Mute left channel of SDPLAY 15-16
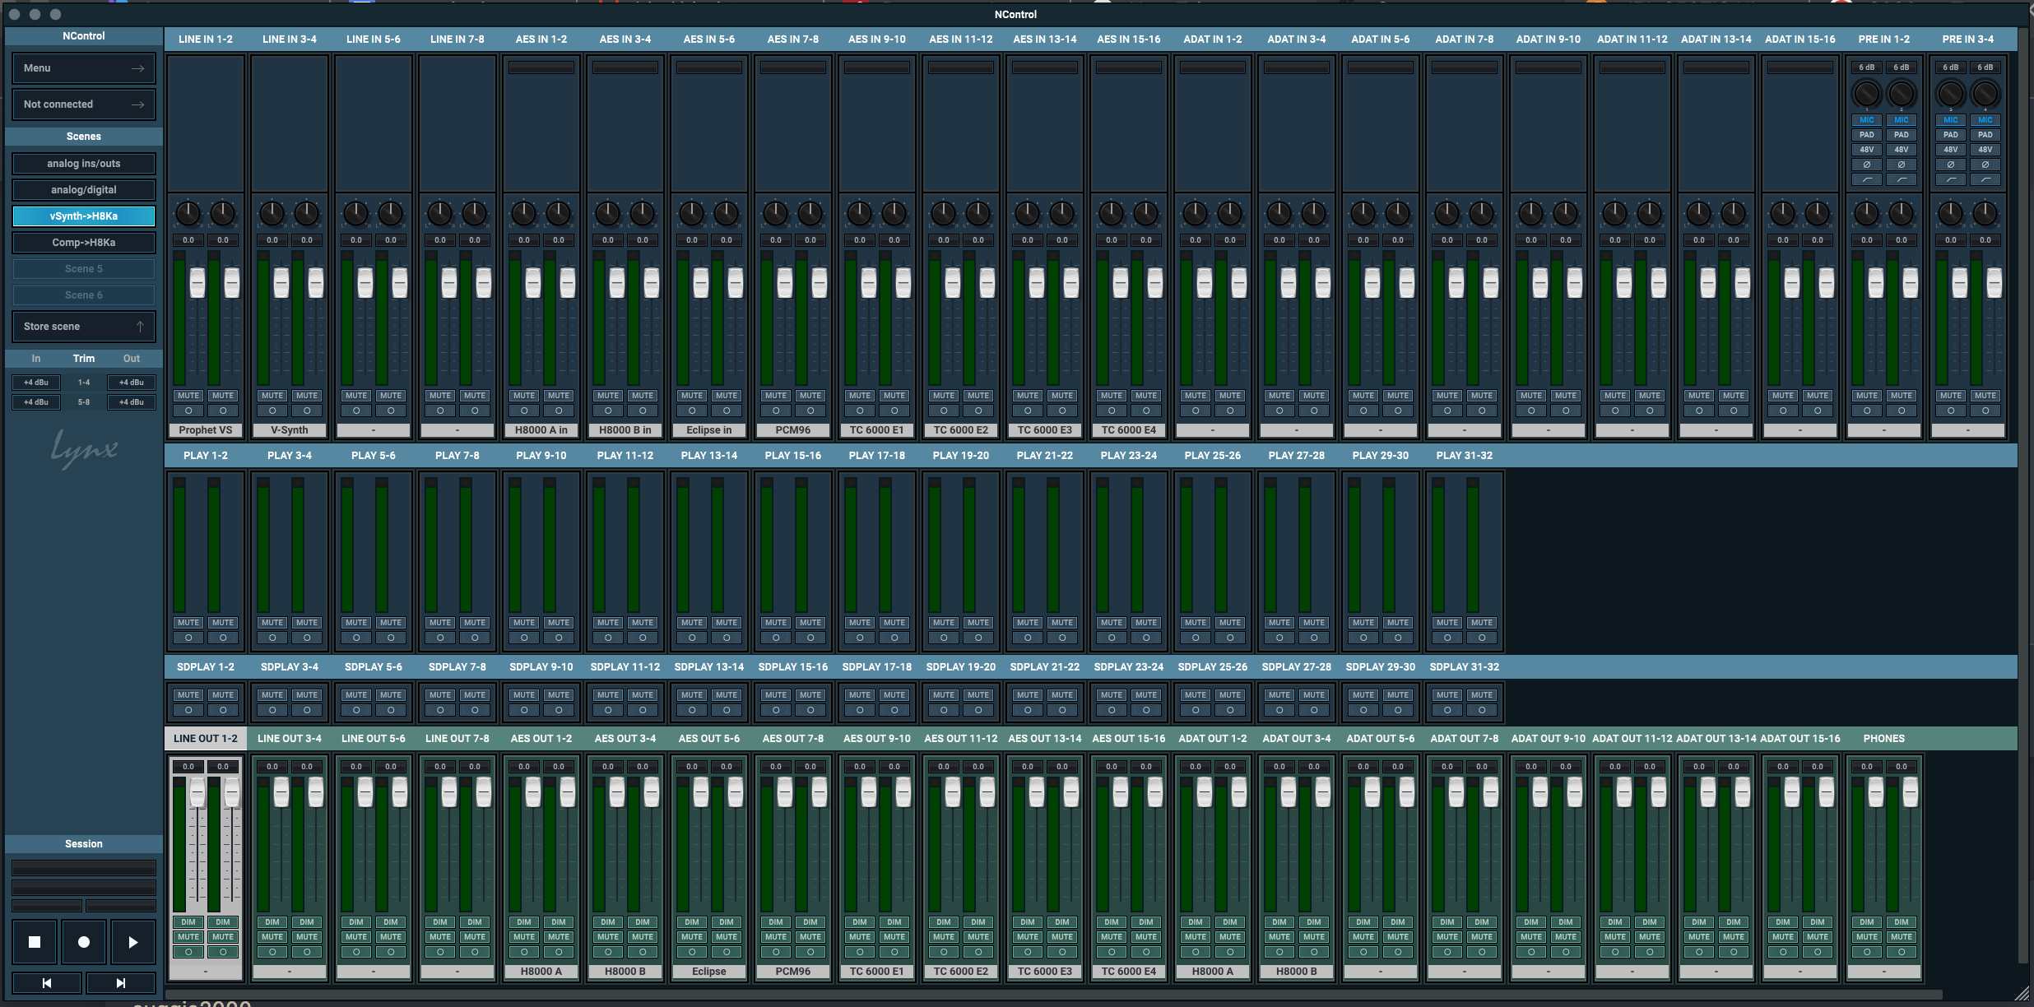The height and width of the screenshot is (1007, 2034). [x=776, y=695]
